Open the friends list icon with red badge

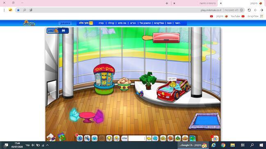click(80, 138)
